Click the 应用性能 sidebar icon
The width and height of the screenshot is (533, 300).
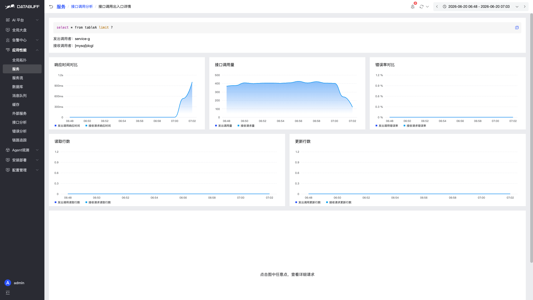coord(8,50)
